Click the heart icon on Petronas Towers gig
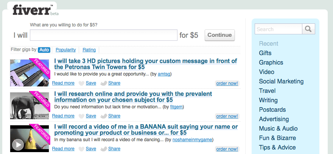The image size is (333, 154). tap(81, 83)
